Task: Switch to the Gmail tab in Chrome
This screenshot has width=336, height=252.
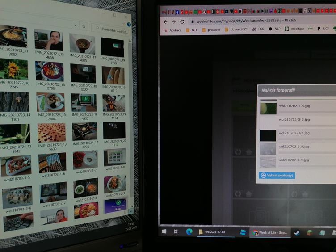Action: (164, 12)
